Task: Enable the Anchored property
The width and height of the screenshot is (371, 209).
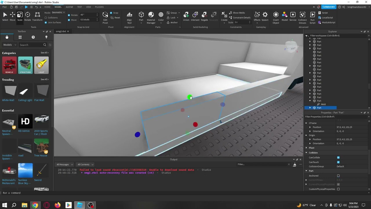Action: pyautogui.click(x=338, y=176)
